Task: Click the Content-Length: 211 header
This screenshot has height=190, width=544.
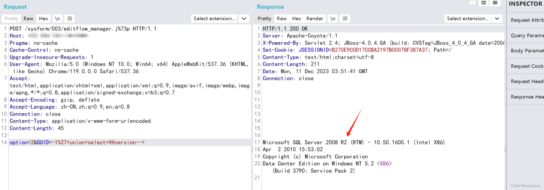Action: pos(291,64)
